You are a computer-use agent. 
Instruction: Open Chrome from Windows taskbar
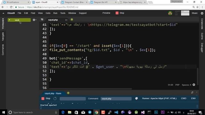click(x=96, y=112)
